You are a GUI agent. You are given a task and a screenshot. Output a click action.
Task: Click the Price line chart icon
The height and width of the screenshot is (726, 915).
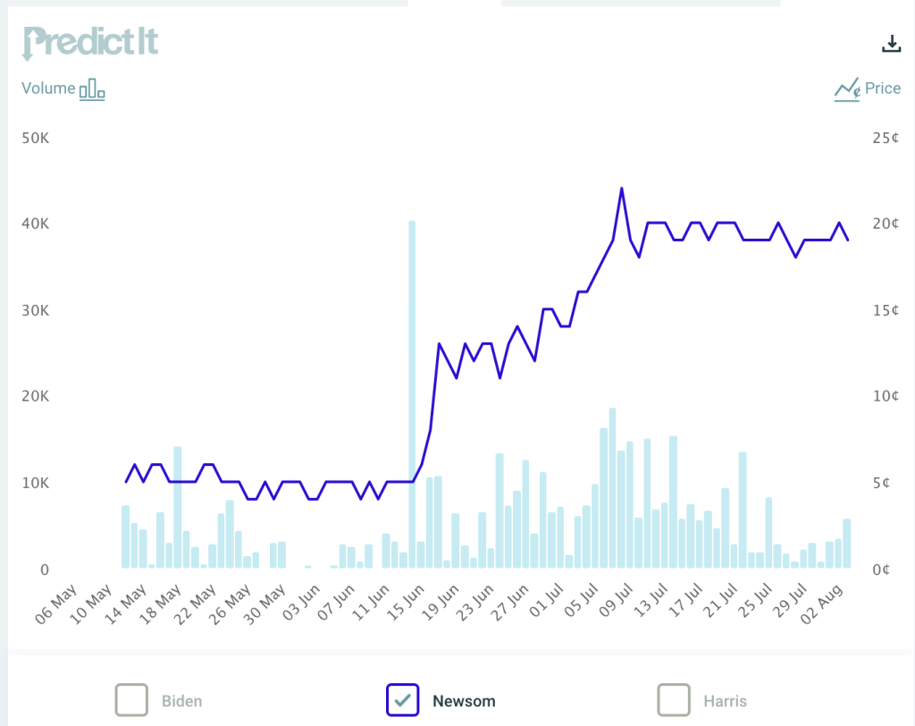(846, 89)
